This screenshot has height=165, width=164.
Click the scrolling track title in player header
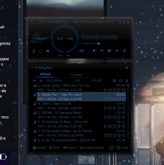point(76,22)
